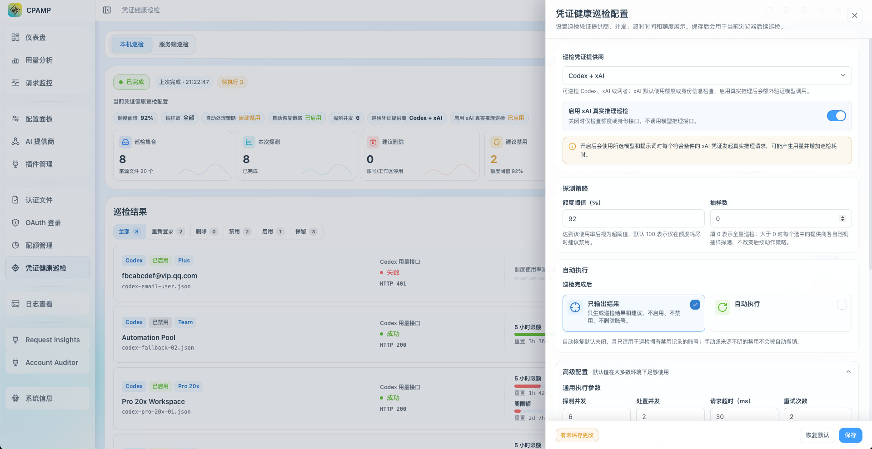
Task: Open 日志查看 terminal icon in sidebar
Action: point(15,304)
